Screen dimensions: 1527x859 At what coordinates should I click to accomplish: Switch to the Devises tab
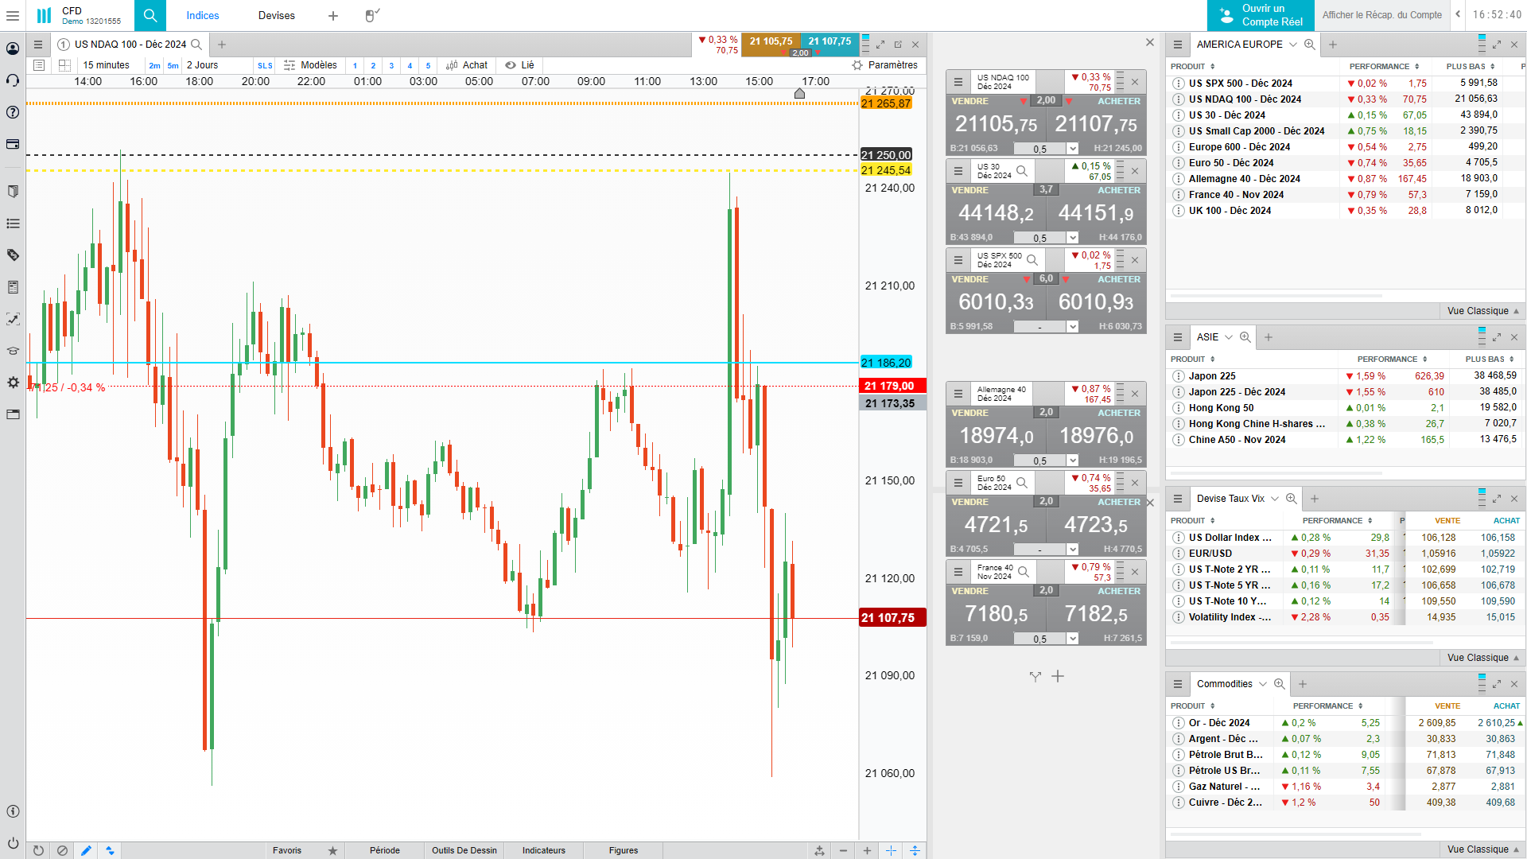coord(276,15)
